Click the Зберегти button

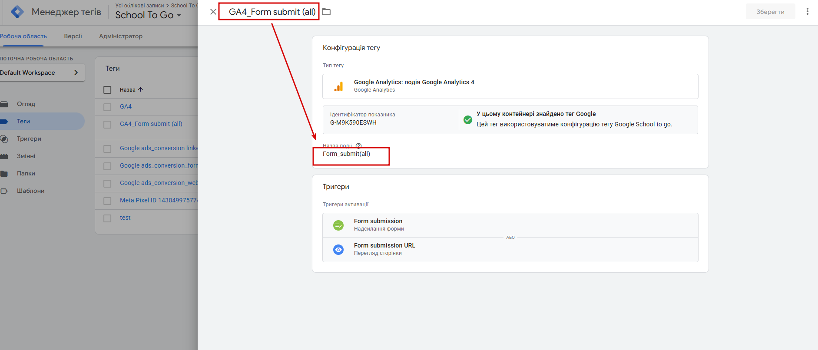tap(770, 12)
